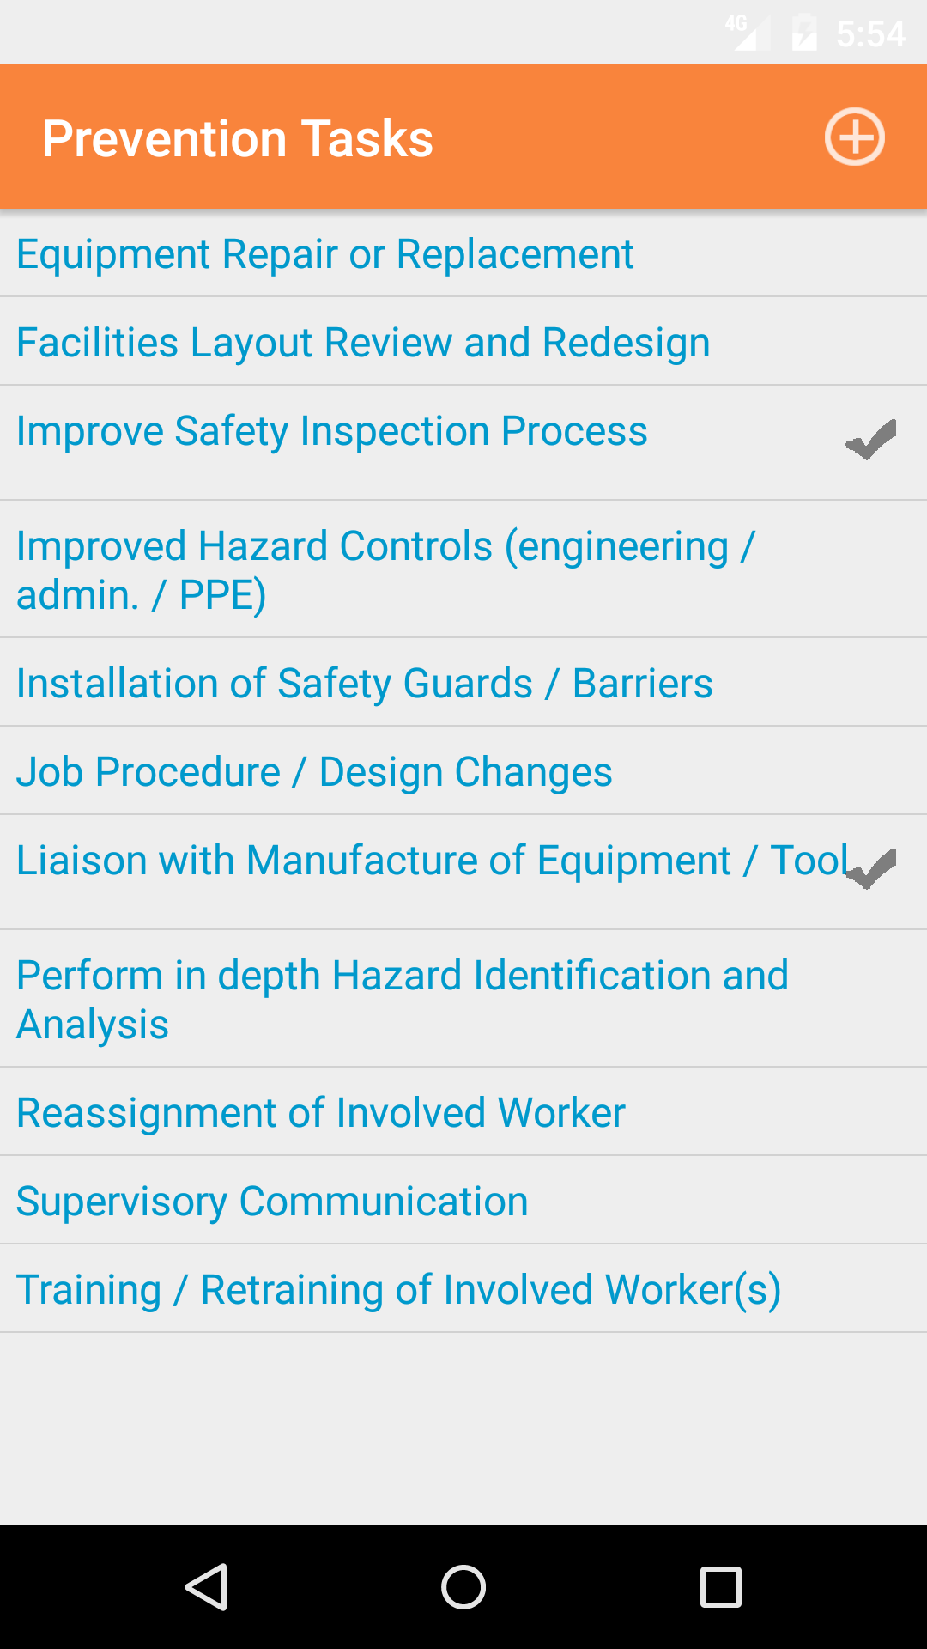Select Improved Hazard Controls task

pyautogui.click(x=385, y=569)
